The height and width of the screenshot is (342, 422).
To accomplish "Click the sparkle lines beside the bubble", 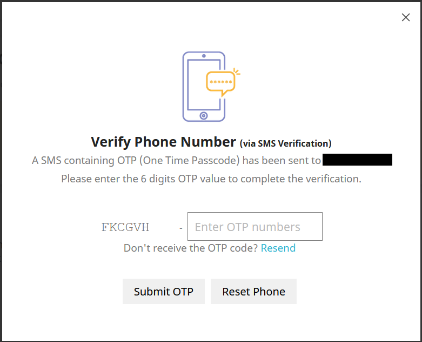I will coord(237,71).
